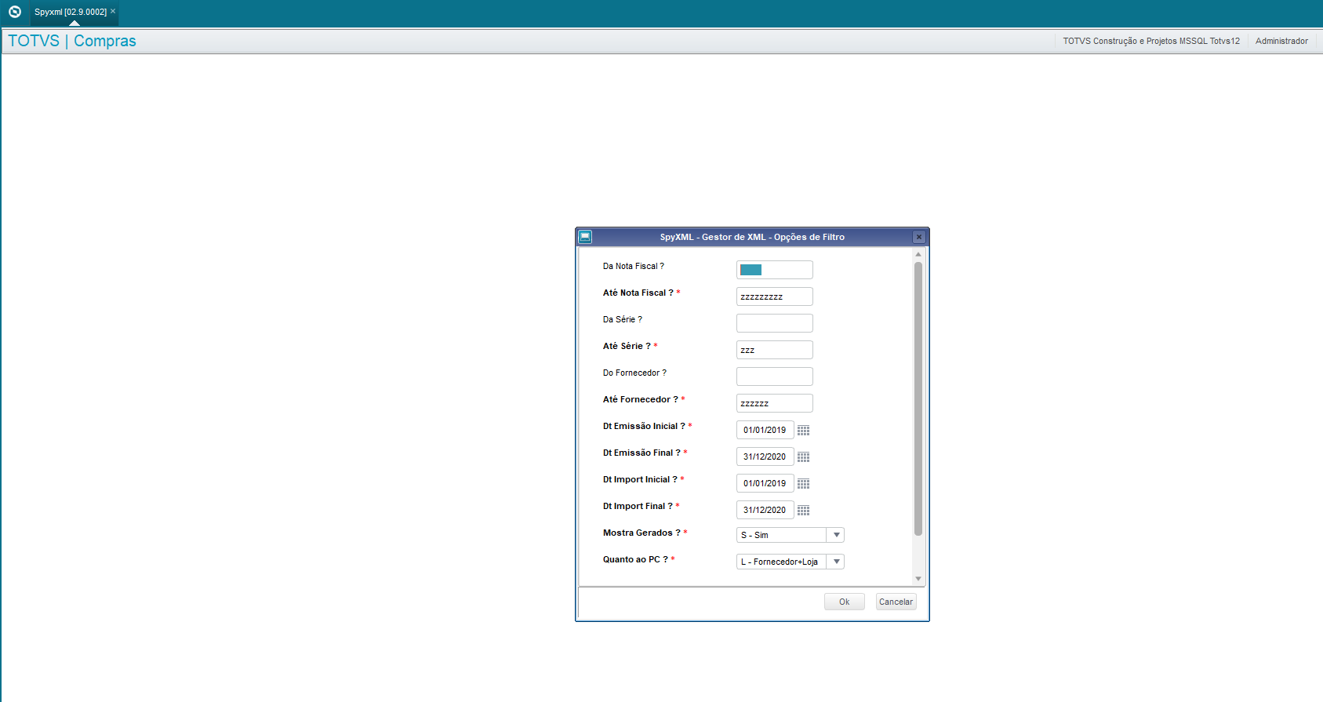
Task: Click the dialog's vertical scrollbar thumb
Action: tap(918, 398)
